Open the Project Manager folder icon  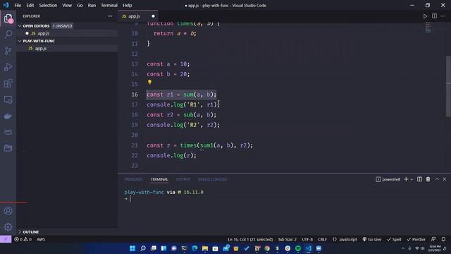coord(8,148)
